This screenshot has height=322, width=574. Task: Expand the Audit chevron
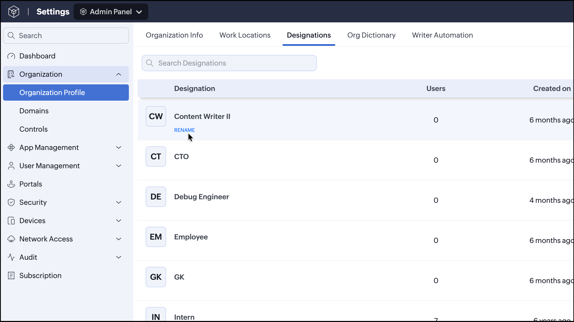(119, 257)
